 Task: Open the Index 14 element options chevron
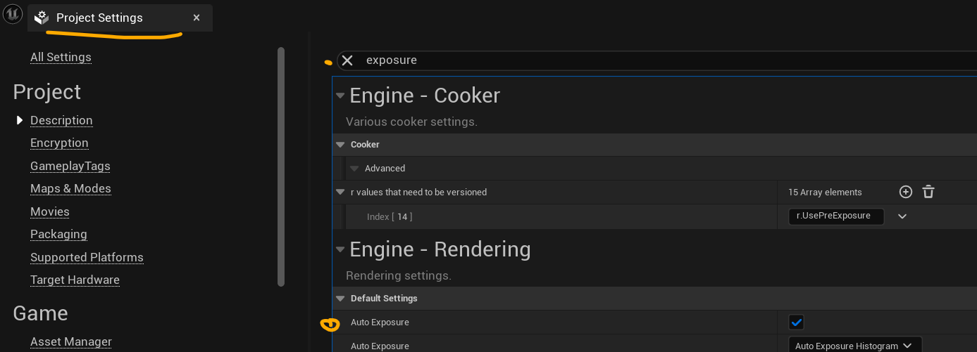[x=902, y=216]
